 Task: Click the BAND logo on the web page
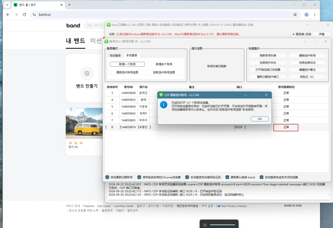point(73,25)
